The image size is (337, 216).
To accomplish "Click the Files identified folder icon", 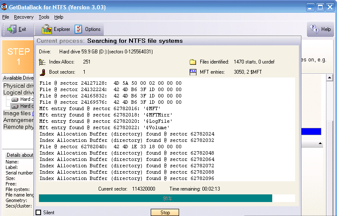I will click(x=193, y=62).
